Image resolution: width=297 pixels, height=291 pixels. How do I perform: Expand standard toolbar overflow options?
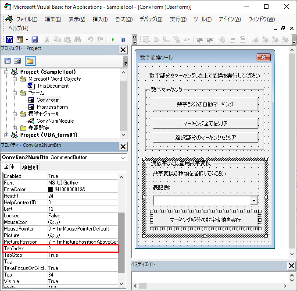(x=135, y=39)
